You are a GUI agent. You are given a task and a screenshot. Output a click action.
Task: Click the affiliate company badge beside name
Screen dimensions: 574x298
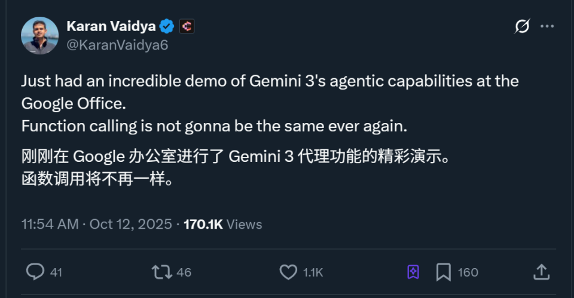[187, 26]
